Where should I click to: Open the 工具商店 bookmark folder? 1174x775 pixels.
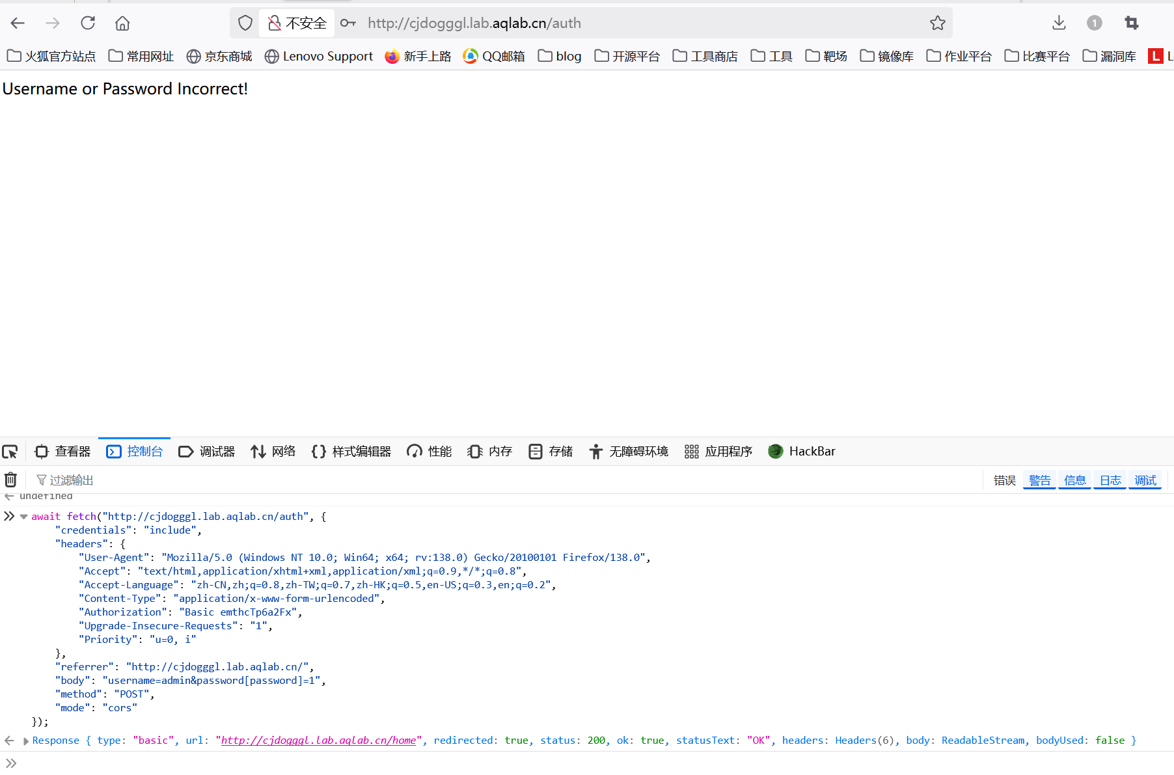(705, 57)
